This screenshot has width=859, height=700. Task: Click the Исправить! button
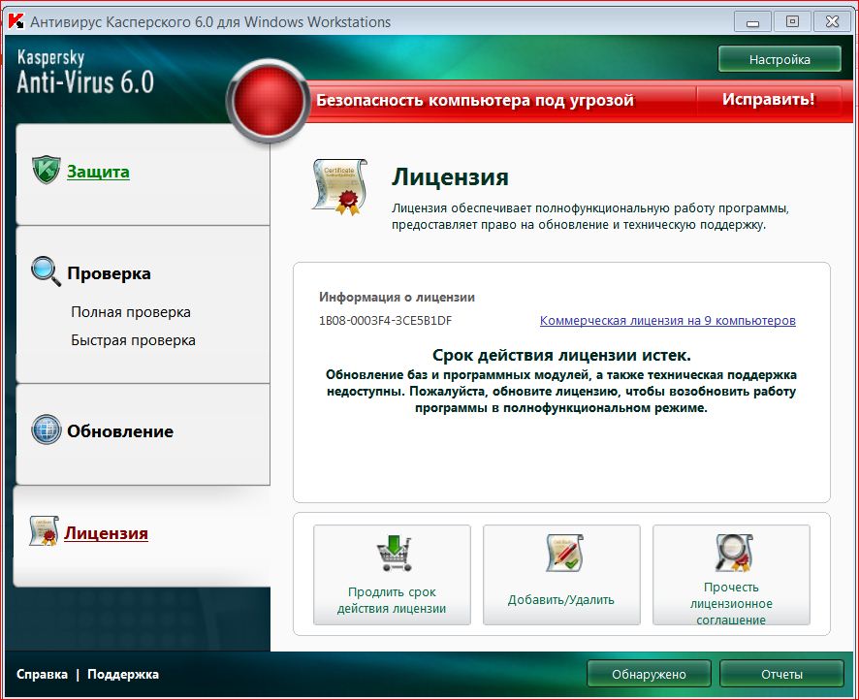click(768, 99)
